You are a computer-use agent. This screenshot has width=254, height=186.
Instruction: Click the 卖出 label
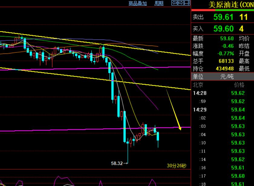tap(198, 17)
